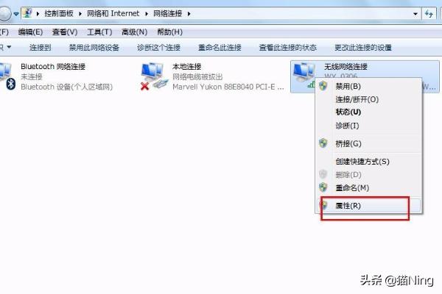
Task: Click the control panel icon in address bar
Action: 28,13
